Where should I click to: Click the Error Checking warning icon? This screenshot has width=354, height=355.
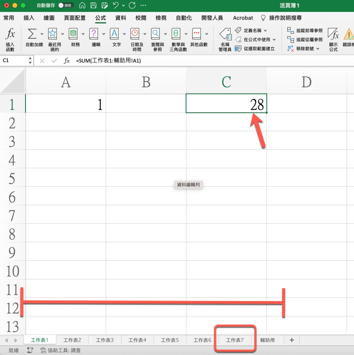[x=349, y=34]
